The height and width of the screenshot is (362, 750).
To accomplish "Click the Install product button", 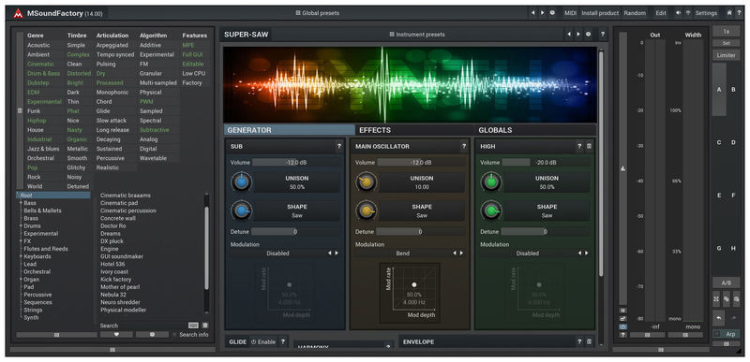I will pyautogui.click(x=600, y=13).
